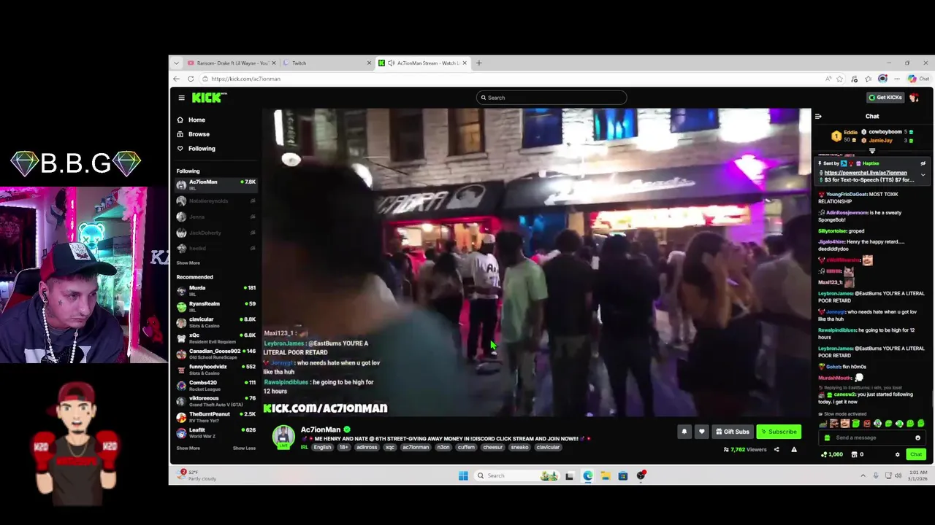
Task: Click the browser address bar URL
Action: click(x=245, y=79)
